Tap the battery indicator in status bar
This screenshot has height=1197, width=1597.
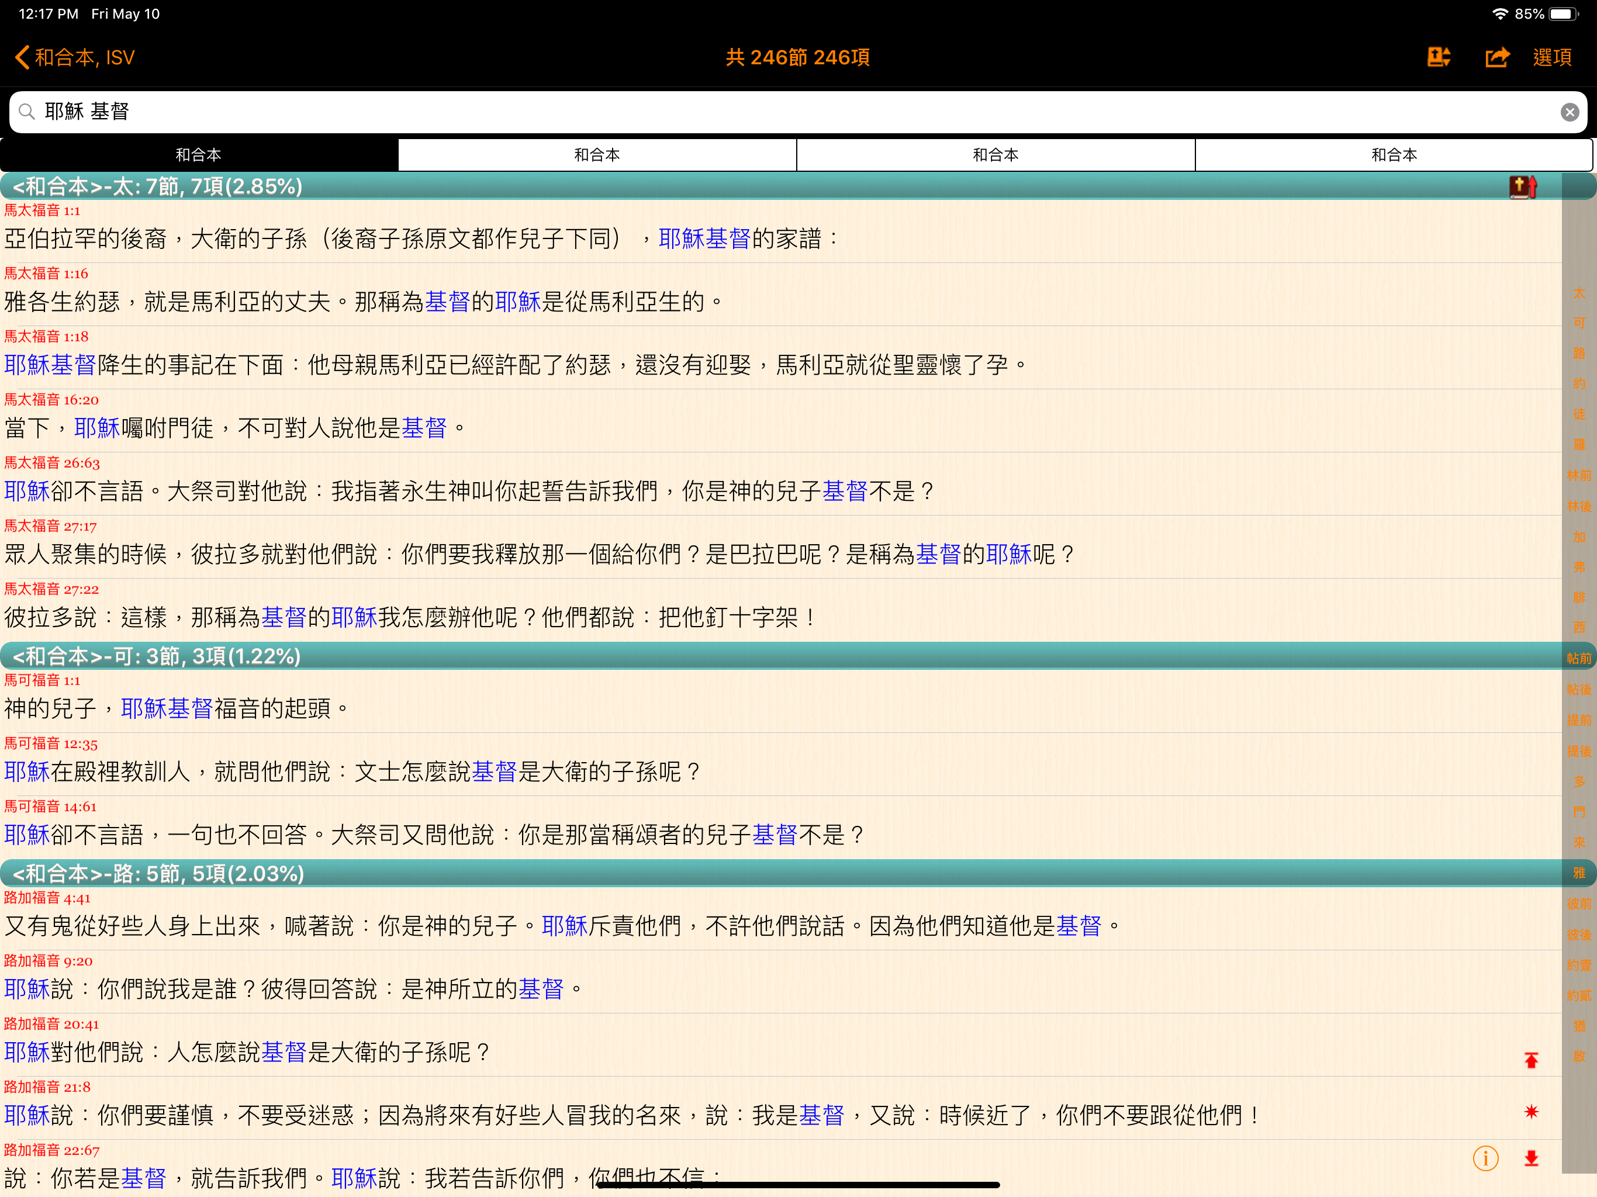1564,13
